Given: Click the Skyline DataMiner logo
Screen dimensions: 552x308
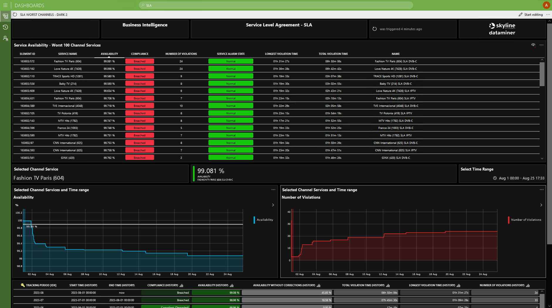Looking at the screenshot, I should pos(502,29).
